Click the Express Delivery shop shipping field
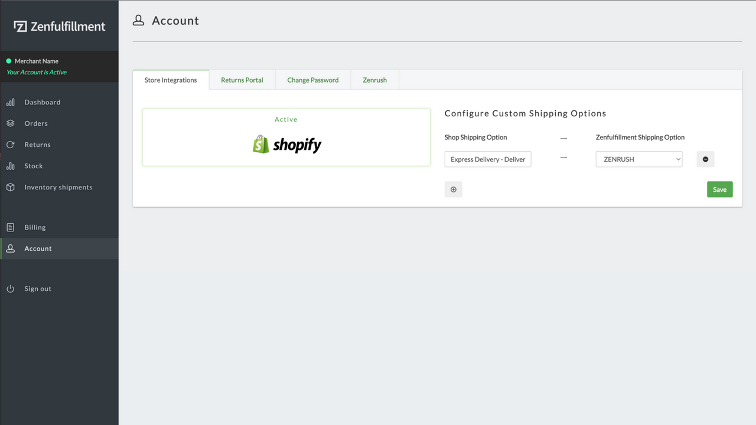 [x=488, y=159]
